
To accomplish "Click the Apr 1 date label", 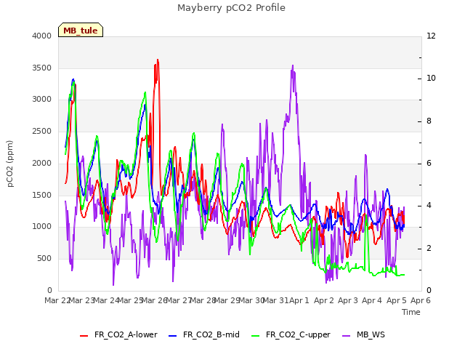I will (x=299, y=300).
